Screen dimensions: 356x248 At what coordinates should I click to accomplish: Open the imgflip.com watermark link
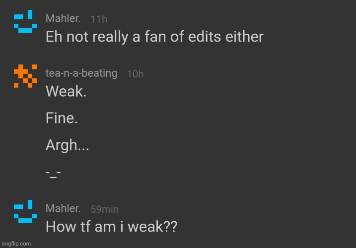click(16, 244)
